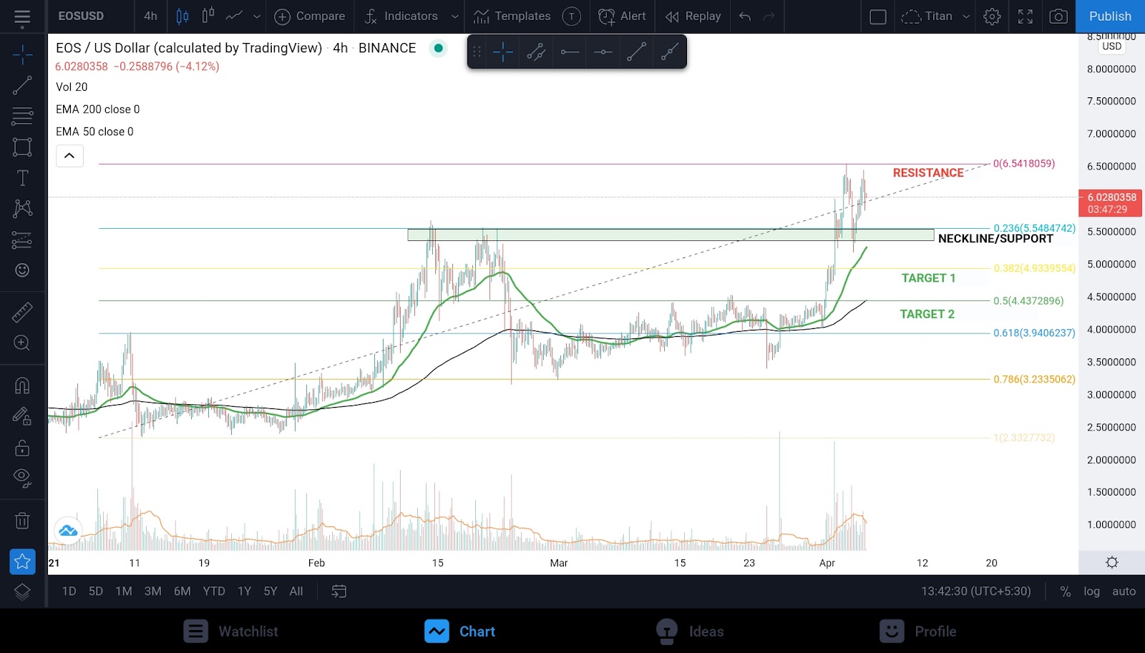Toggle magnet mode for drawings
This screenshot has height=653, width=1145.
(x=22, y=386)
